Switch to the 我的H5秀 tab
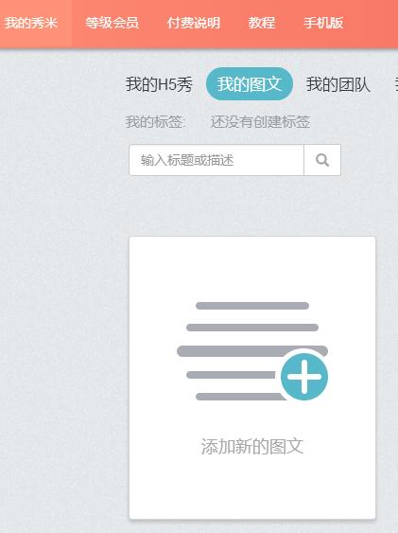 [x=159, y=84]
